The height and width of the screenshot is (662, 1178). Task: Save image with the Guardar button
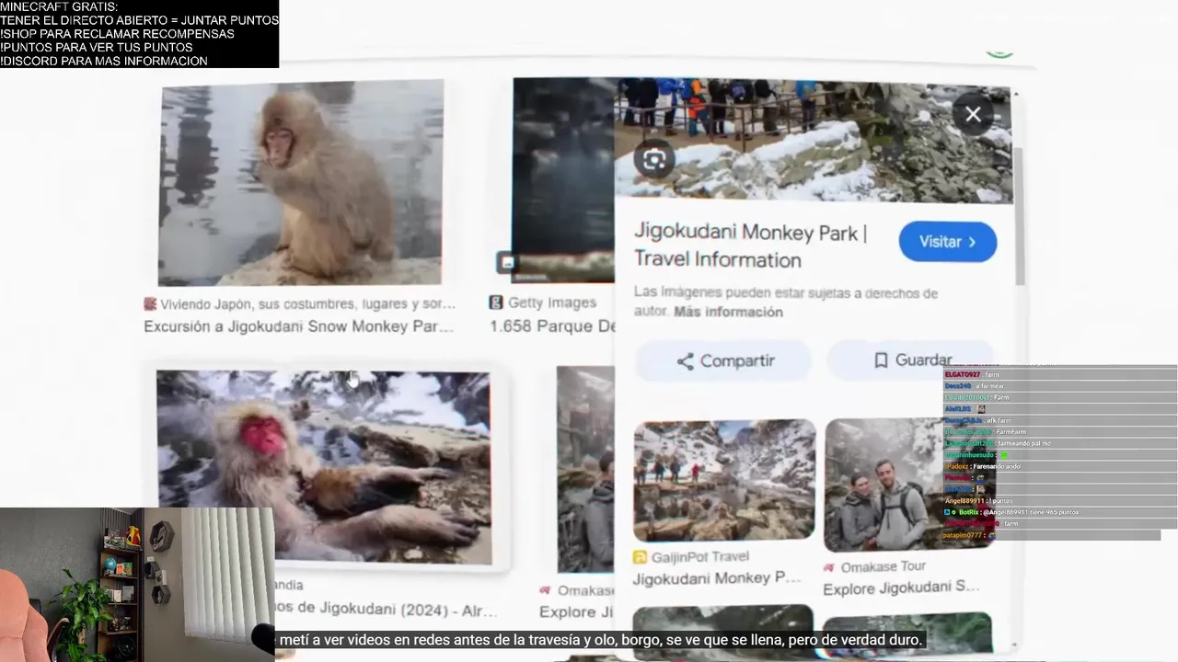911,360
